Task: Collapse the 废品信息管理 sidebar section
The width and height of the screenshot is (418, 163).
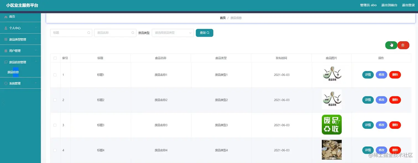Action: [x=35, y=62]
